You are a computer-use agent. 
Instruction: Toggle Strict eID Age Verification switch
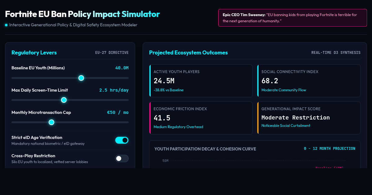(122, 140)
